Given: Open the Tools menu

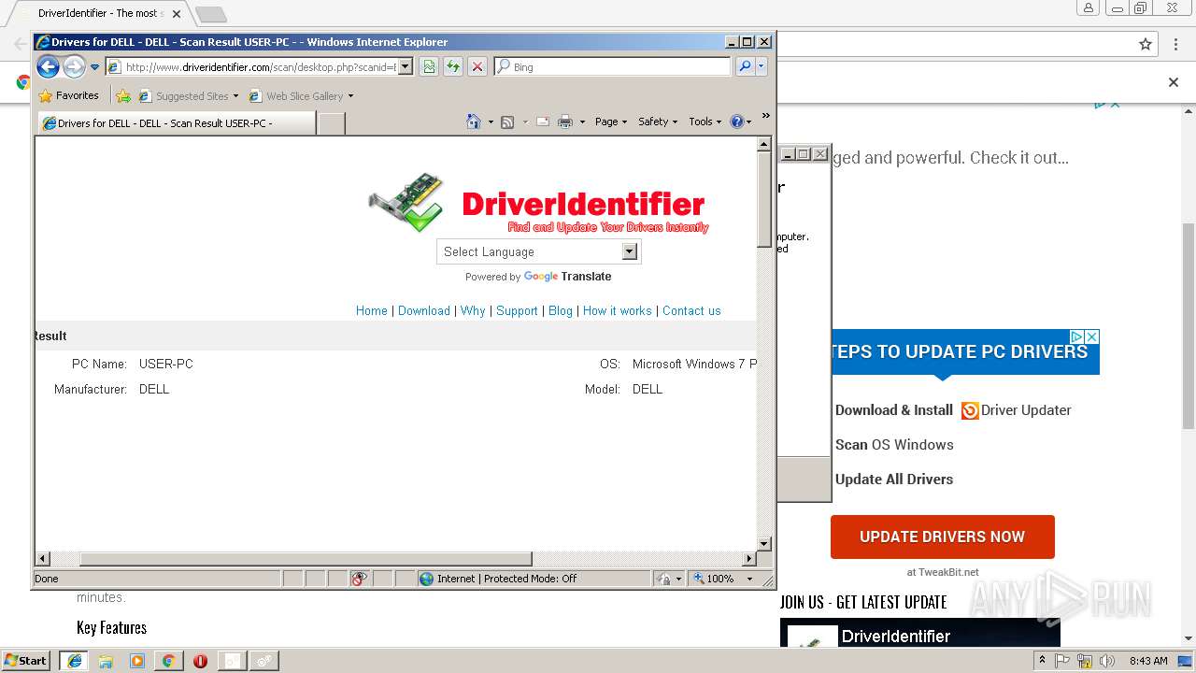Looking at the screenshot, I should [x=705, y=122].
